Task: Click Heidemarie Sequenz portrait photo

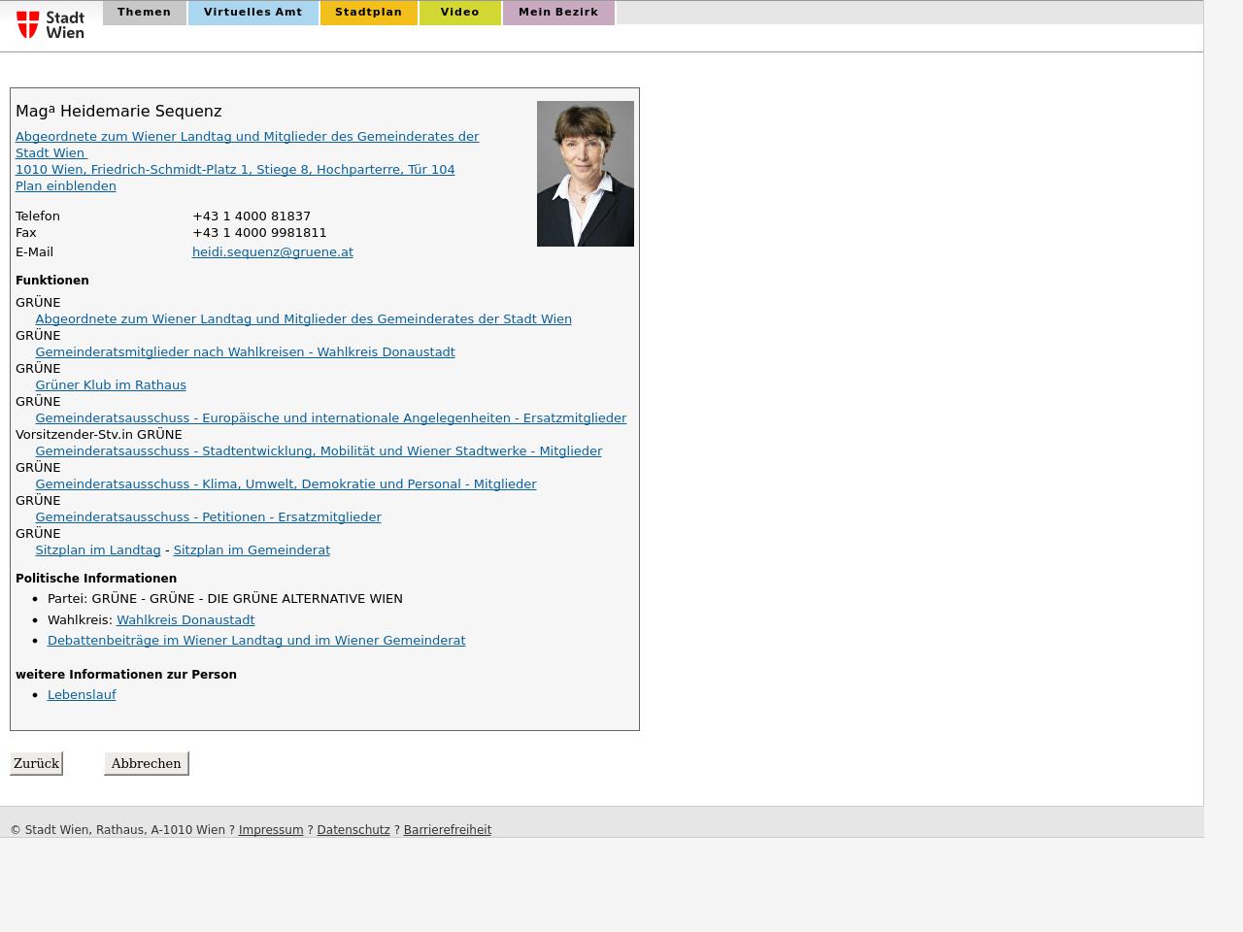Action: pyautogui.click(x=585, y=174)
